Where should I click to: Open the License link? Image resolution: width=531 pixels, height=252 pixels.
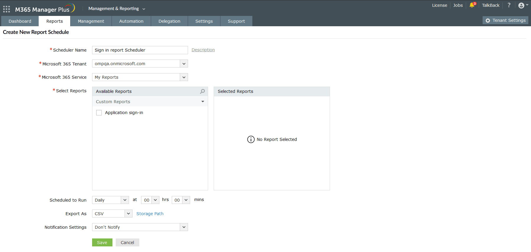pos(439,5)
